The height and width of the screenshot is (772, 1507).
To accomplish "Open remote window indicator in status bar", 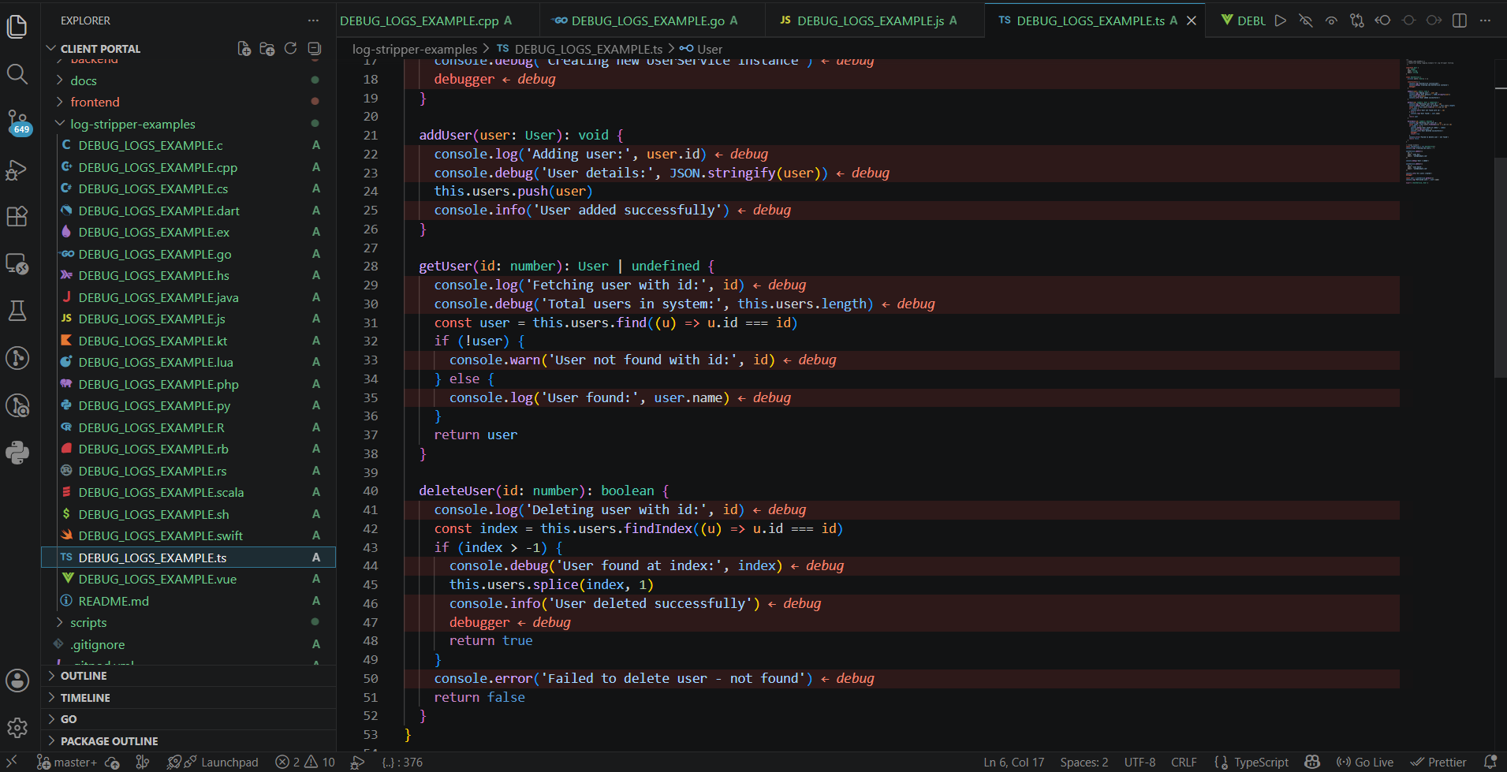I will coord(12,762).
